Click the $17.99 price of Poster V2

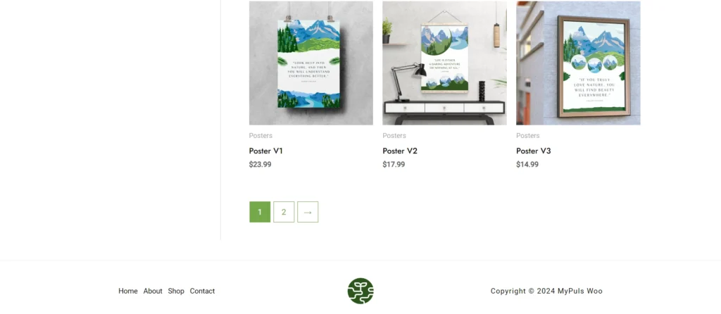(394, 165)
